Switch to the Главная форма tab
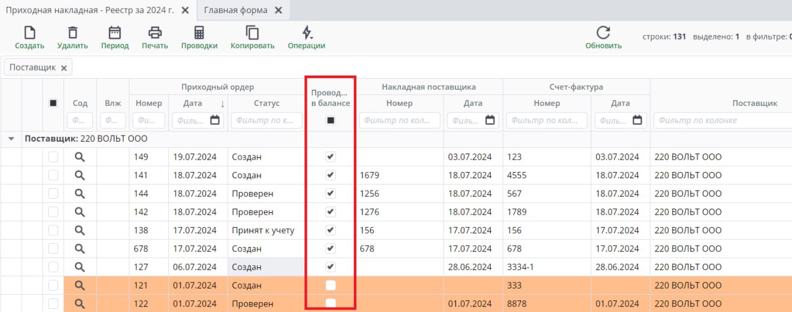Screen dimensions: 792x312 tap(236, 11)
